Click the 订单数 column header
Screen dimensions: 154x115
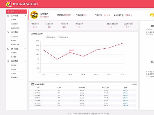[x=59, y=88]
